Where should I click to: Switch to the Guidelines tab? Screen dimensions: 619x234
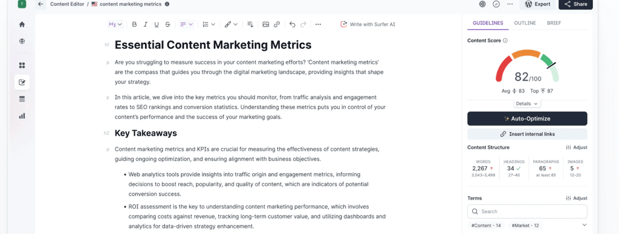pyautogui.click(x=488, y=24)
